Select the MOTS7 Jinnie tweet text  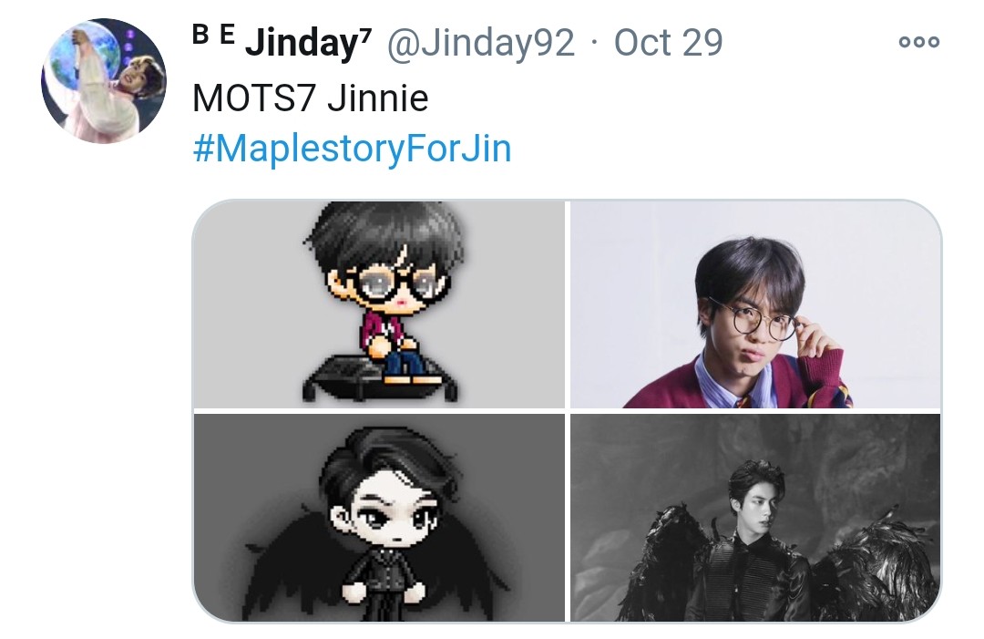311,98
